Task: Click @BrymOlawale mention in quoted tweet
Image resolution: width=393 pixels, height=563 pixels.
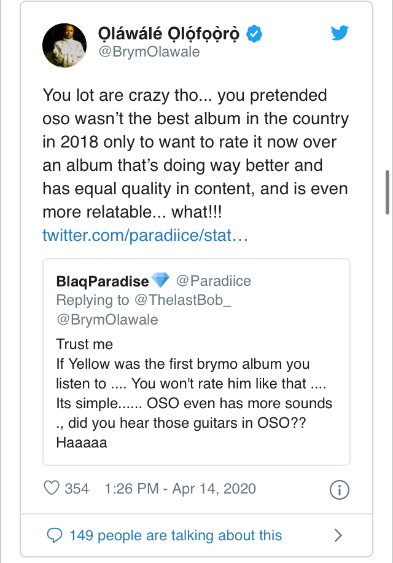Action: tap(107, 319)
